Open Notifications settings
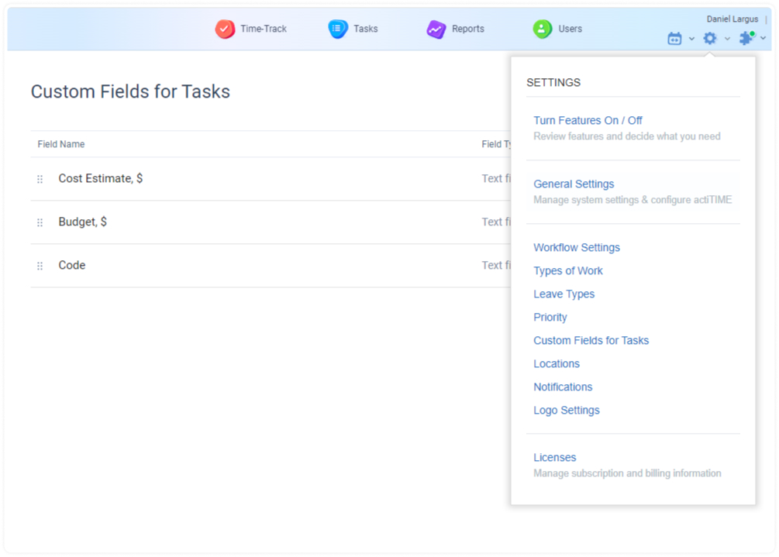 [563, 387]
